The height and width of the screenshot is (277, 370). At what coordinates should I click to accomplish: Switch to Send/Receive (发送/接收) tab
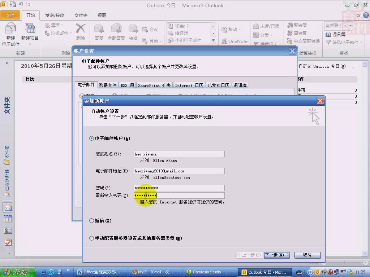(55, 15)
